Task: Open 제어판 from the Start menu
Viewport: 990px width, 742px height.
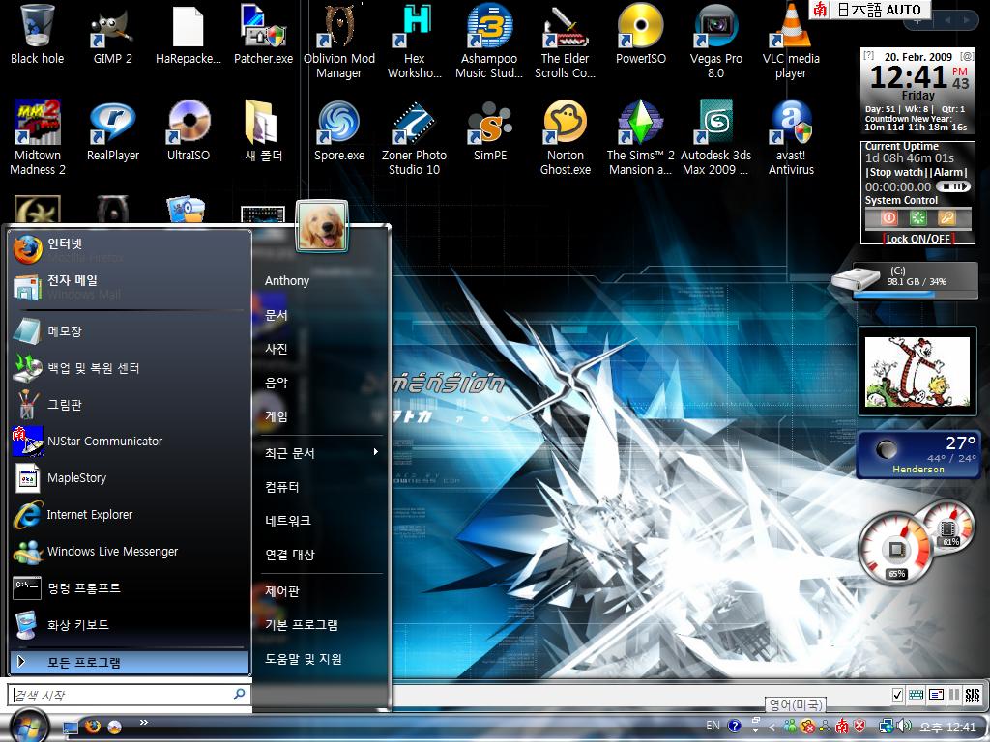Action: (x=282, y=591)
